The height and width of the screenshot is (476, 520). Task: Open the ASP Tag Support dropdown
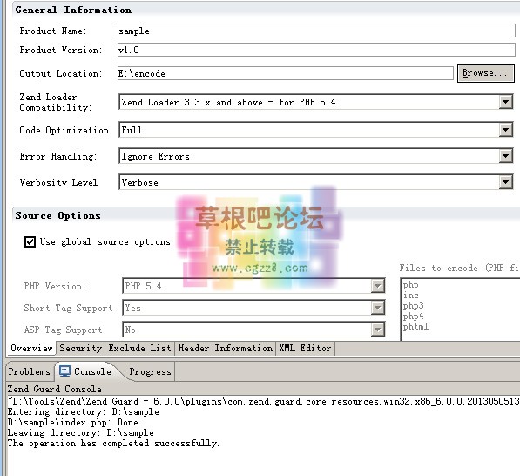[377, 330]
